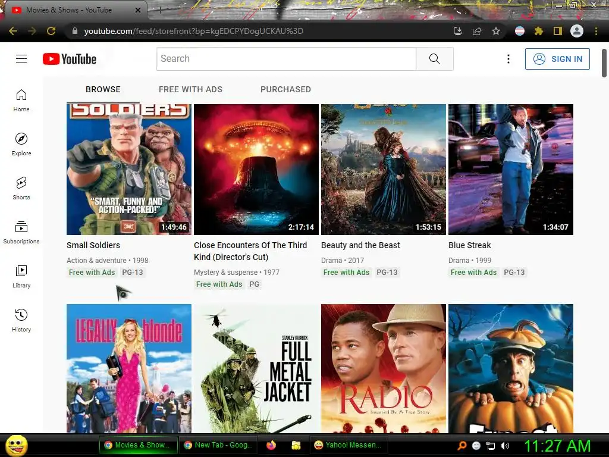Click the Firefox taskbar icon
The height and width of the screenshot is (457, 609).
coord(271,445)
